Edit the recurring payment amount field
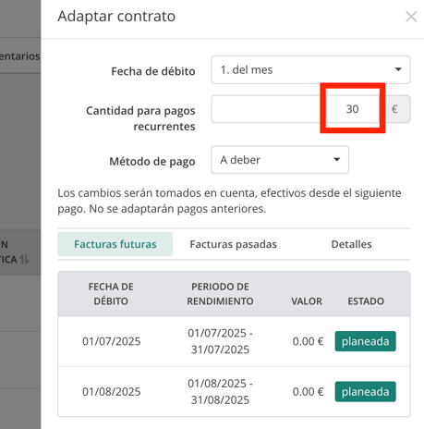The height and width of the screenshot is (429, 424). click(298, 109)
